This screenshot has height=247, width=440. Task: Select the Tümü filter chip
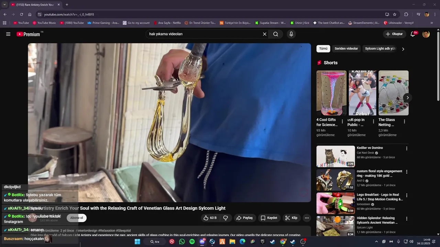tap(323, 49)
